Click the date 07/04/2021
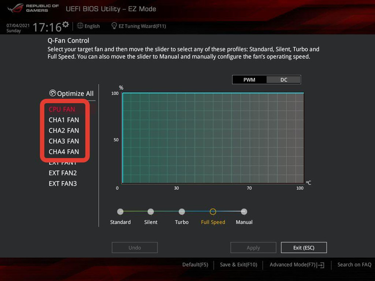The height and width of the screenshot is (281, 375). (18, 25)
